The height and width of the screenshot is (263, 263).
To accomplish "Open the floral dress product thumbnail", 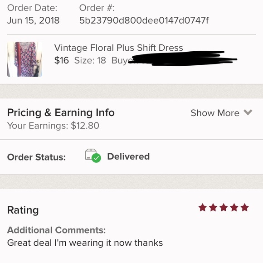I will tap(24, 59).
